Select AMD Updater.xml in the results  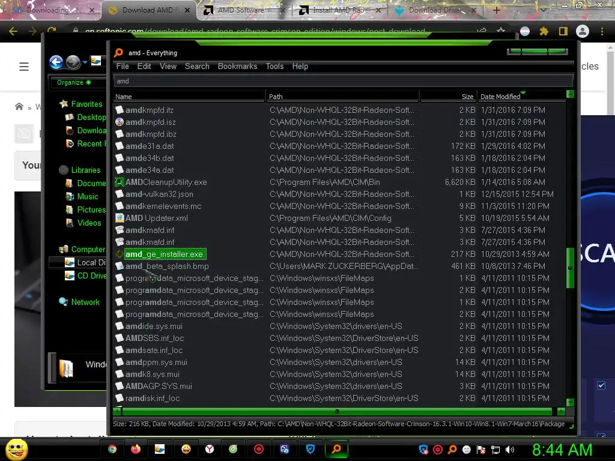coord(157,218)
